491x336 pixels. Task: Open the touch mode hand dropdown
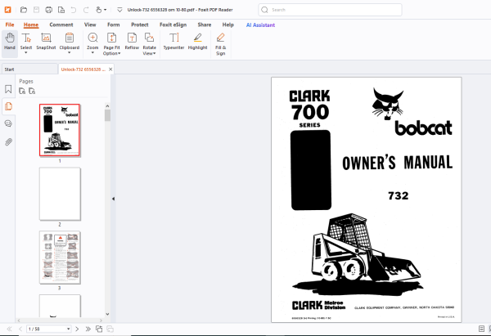pyautogui.click(x=101, y=10)
